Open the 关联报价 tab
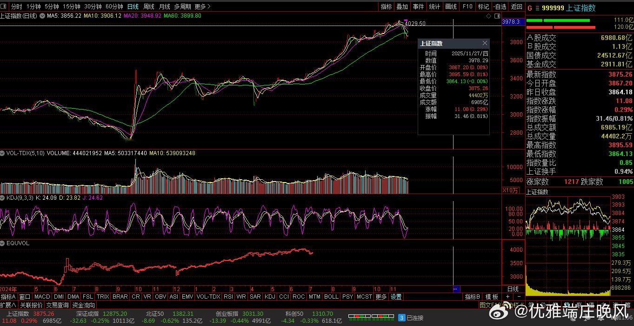The width and height of the screenshot is (634, 326). [31, 305]
